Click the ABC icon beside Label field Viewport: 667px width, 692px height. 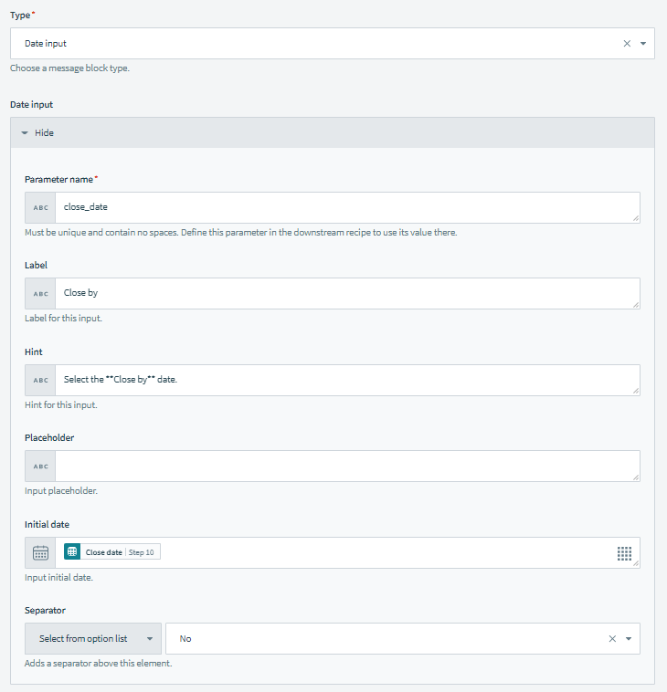click(x=40, y=293)
